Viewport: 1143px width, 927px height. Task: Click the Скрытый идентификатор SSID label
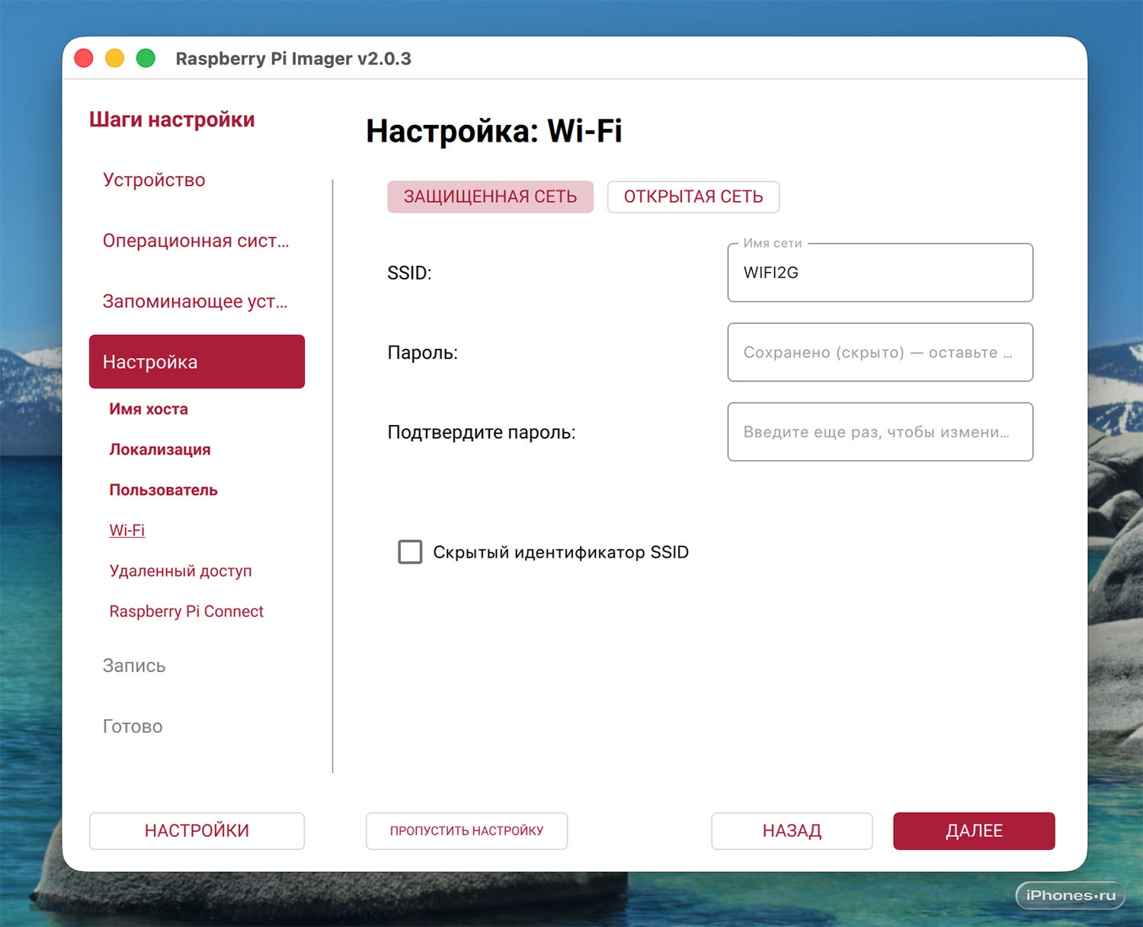click(x=561, y=552)
